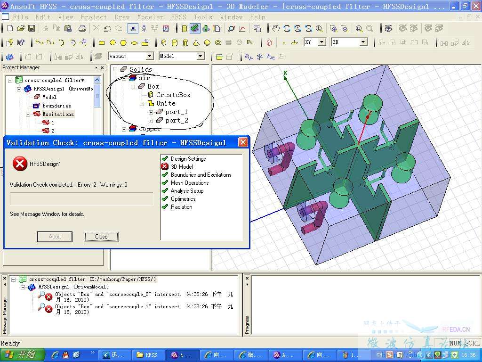Image resolution: width=482 pixels, height=362 pixels.
Task: Click the Paste clipboard icon
Action: coord(68,28)
